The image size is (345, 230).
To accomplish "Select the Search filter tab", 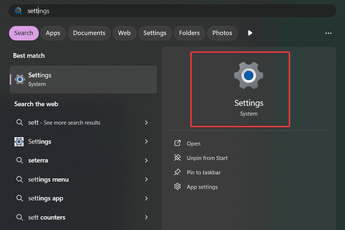I will point(24,33).
